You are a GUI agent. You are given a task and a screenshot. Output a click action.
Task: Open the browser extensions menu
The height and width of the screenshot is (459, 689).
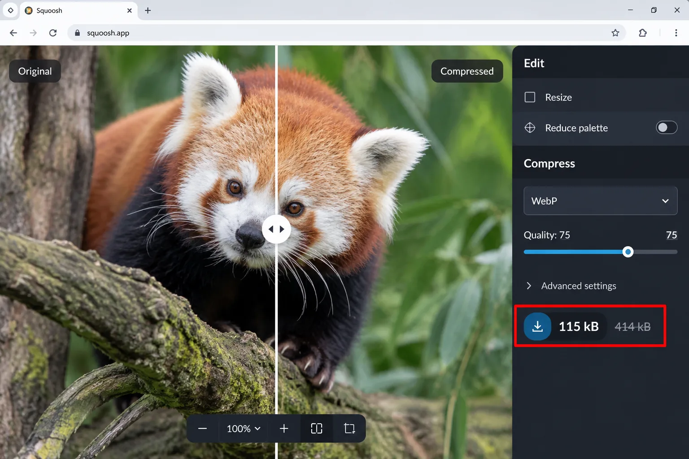point(643,33)
